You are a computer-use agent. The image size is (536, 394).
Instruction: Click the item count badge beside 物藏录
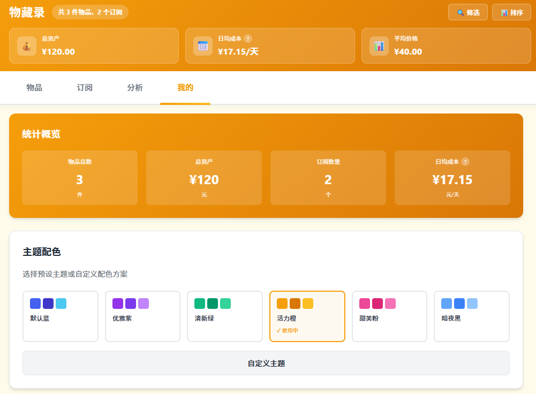(x=90, y=12)
